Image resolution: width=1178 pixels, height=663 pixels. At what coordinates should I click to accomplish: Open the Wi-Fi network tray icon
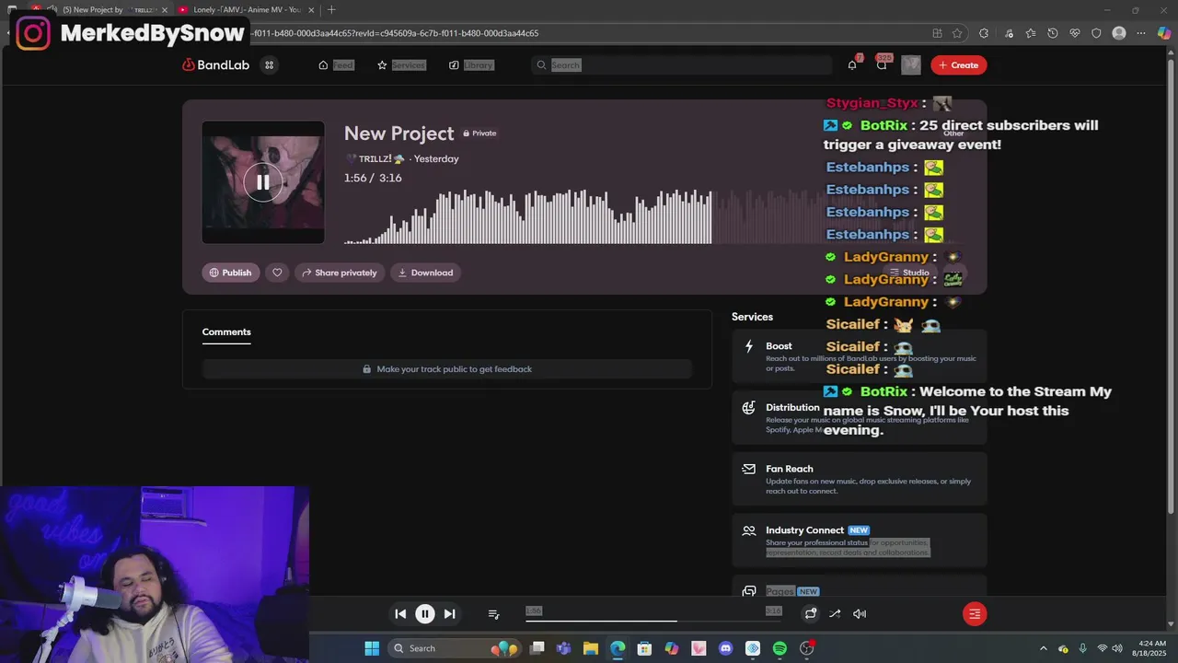click(x=1103, y=648)
